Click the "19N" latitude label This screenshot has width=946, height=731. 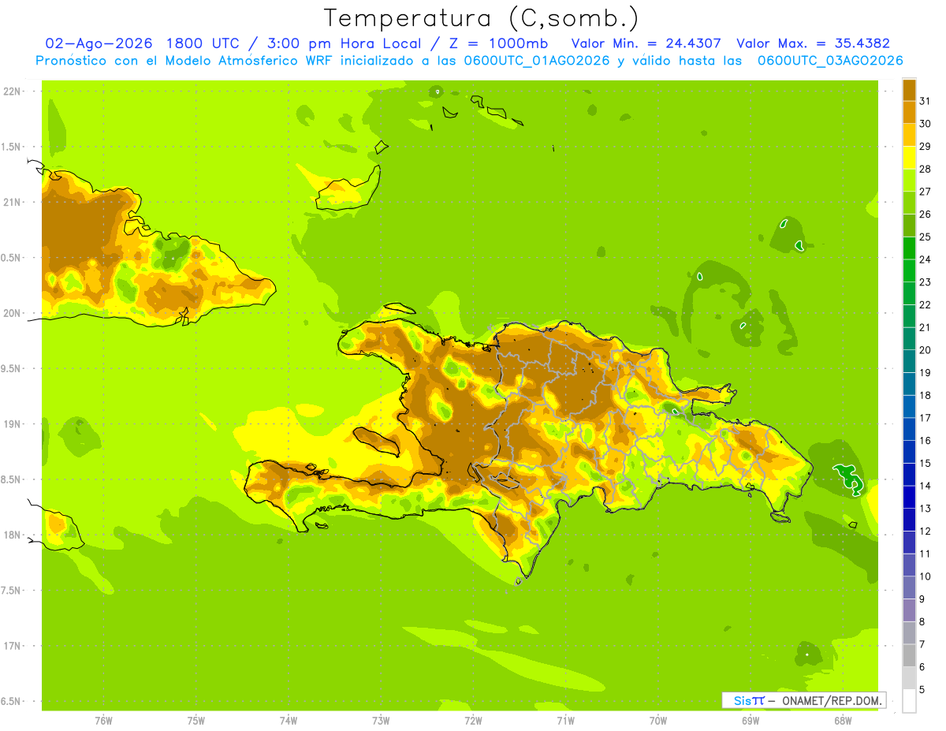(12, 424)
